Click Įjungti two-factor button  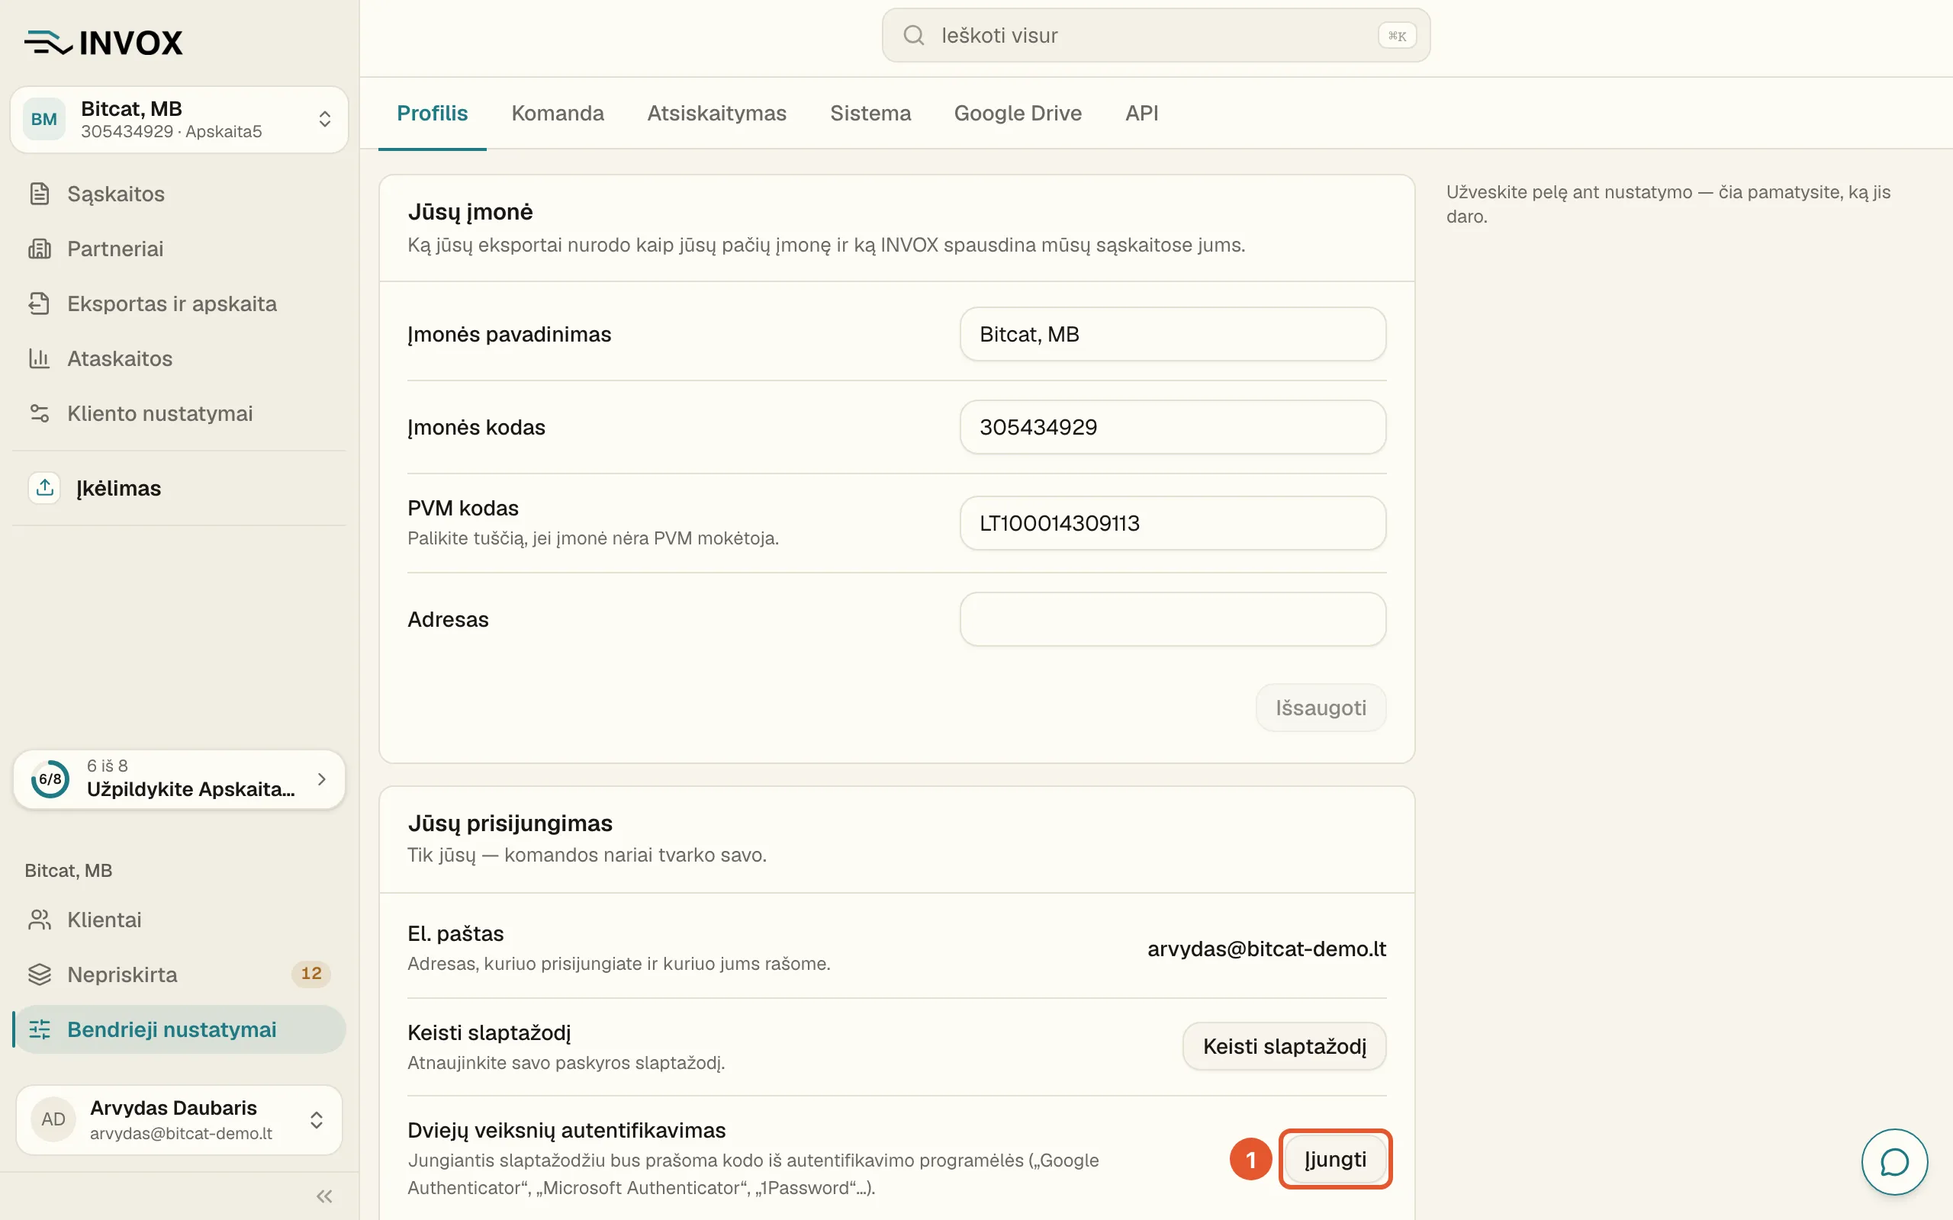click(x=1336, y=1160)
